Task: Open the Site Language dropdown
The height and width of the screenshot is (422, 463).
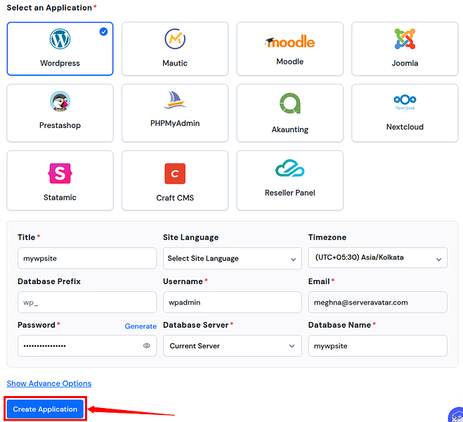Action: click(x=232, y=258)
